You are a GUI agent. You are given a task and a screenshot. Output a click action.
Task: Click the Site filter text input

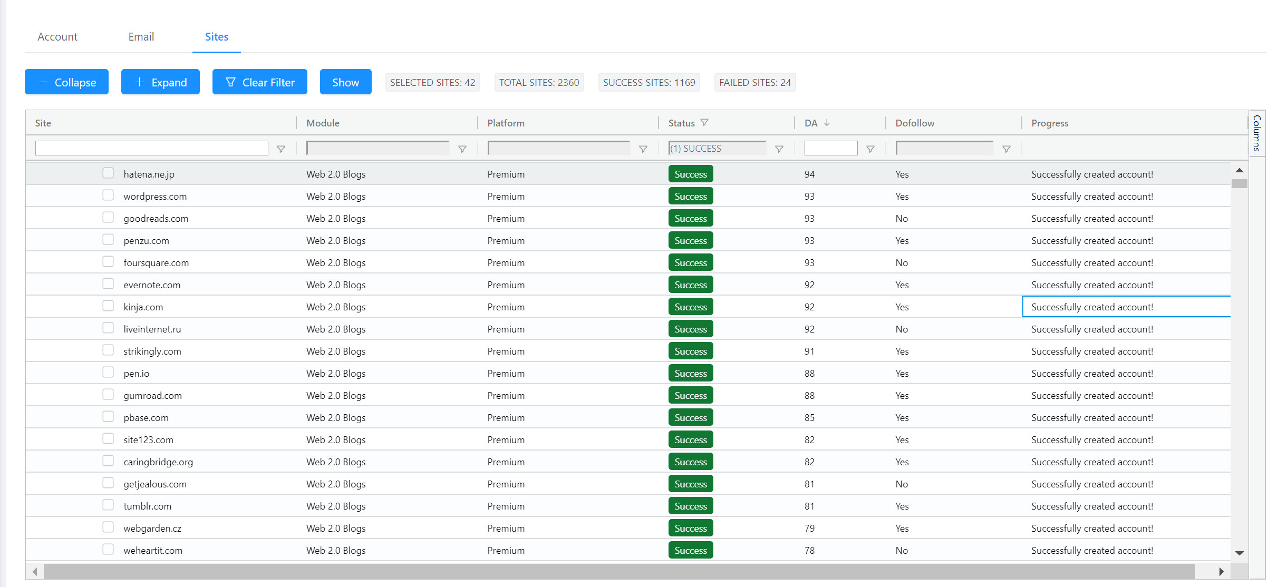tap(152, 149)
